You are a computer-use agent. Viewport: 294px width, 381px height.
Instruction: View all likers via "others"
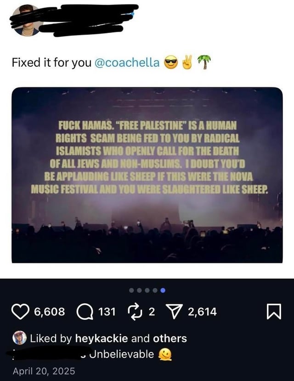tap(170, 339)
